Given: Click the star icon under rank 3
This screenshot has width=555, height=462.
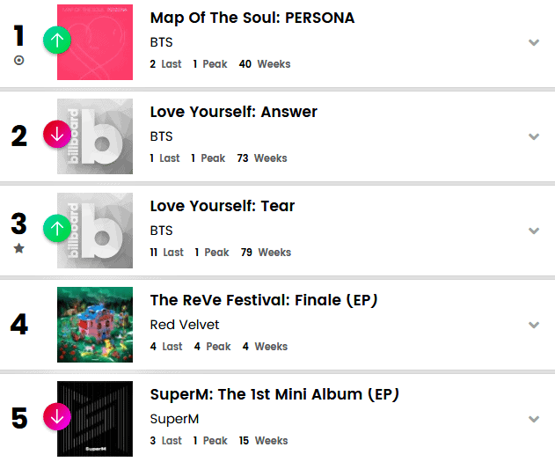Looking at the screenshot, I should point(19,248).
